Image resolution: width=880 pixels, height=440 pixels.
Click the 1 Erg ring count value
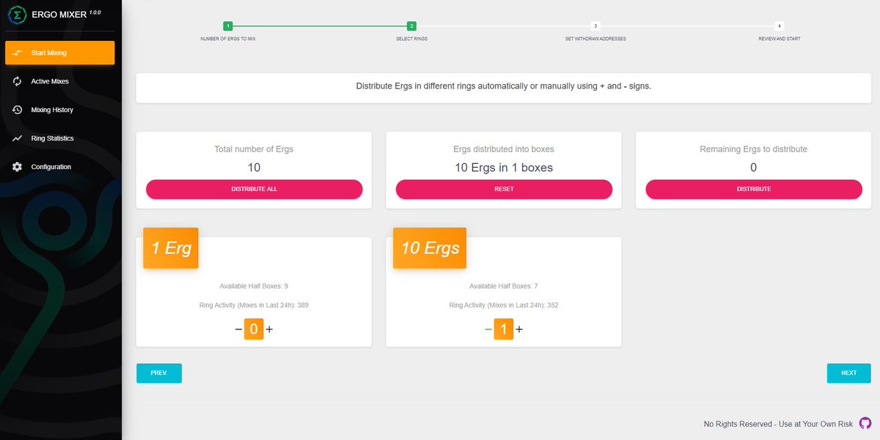pos(254,329)
